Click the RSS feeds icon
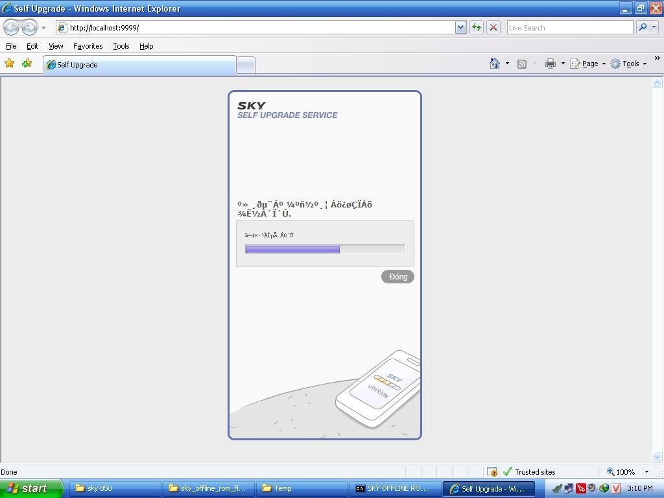Screen dimensions: 664x498 click(x=522, y=64)
